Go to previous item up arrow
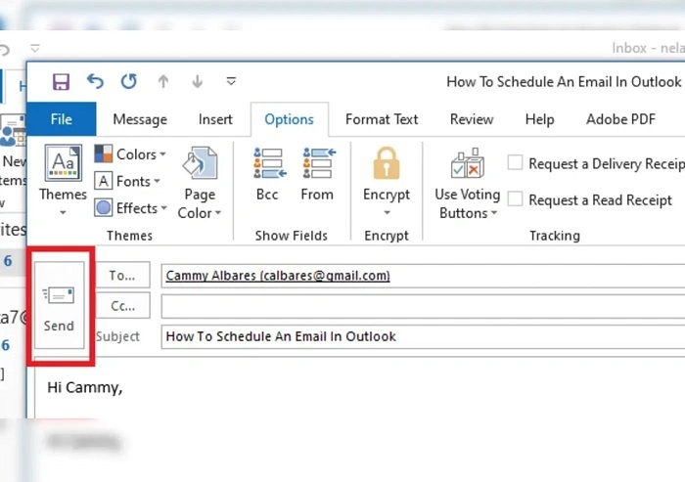This screenshot has height=482, width=685. [x=163, y=82]
